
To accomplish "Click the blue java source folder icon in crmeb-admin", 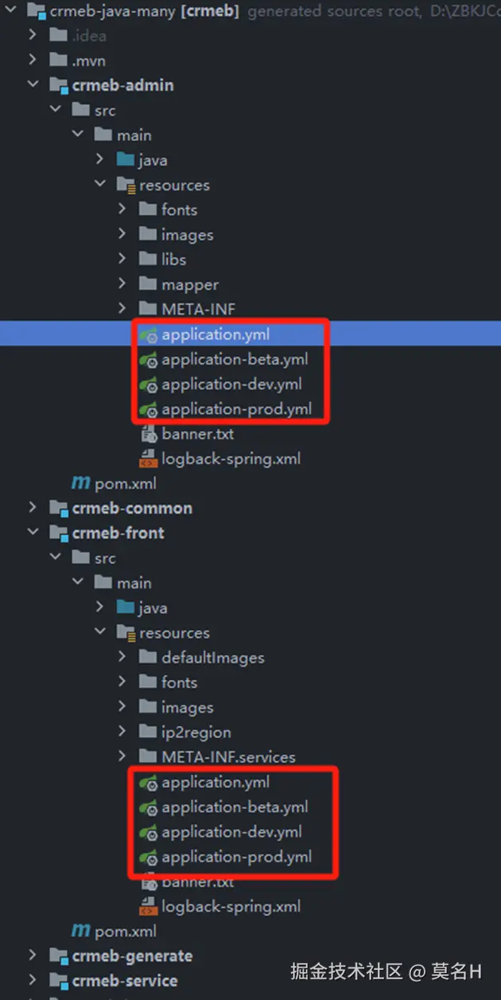I will click(x=126, y=160).
